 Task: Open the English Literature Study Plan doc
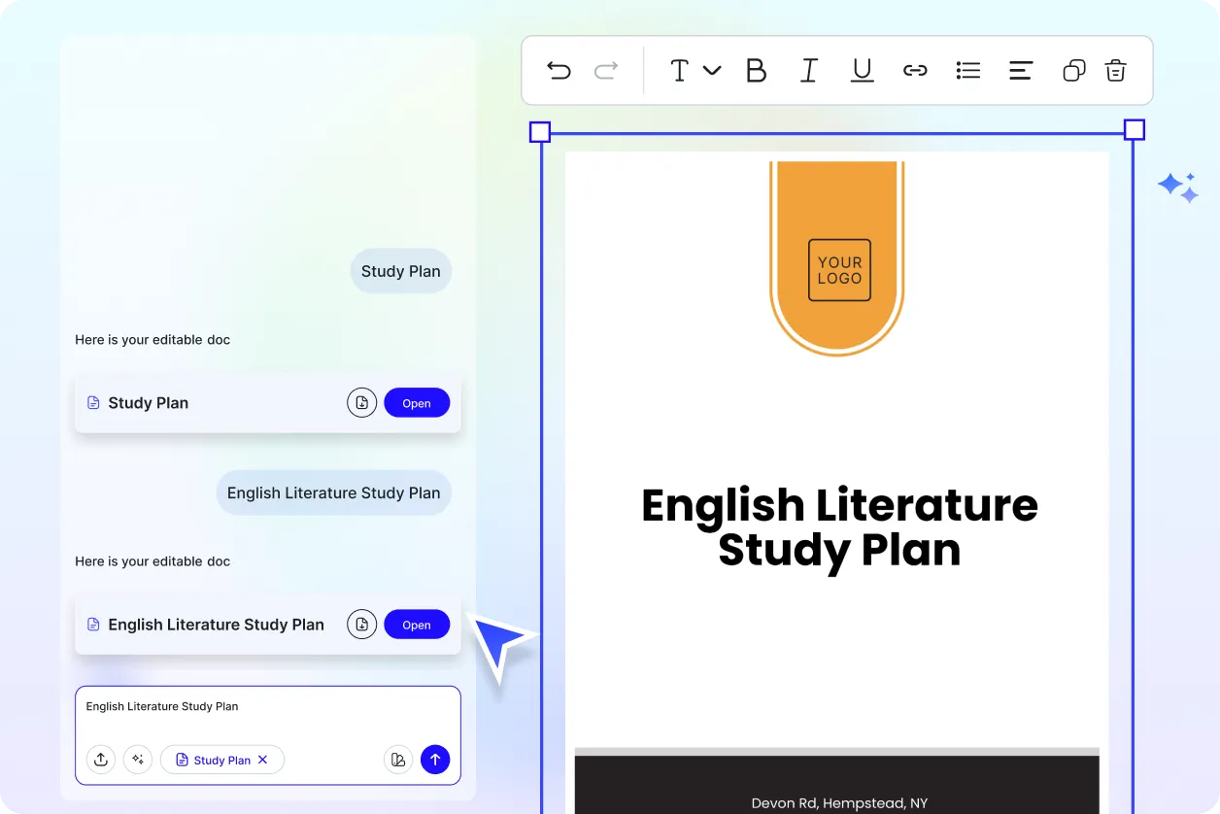click(x=417, y=625)
